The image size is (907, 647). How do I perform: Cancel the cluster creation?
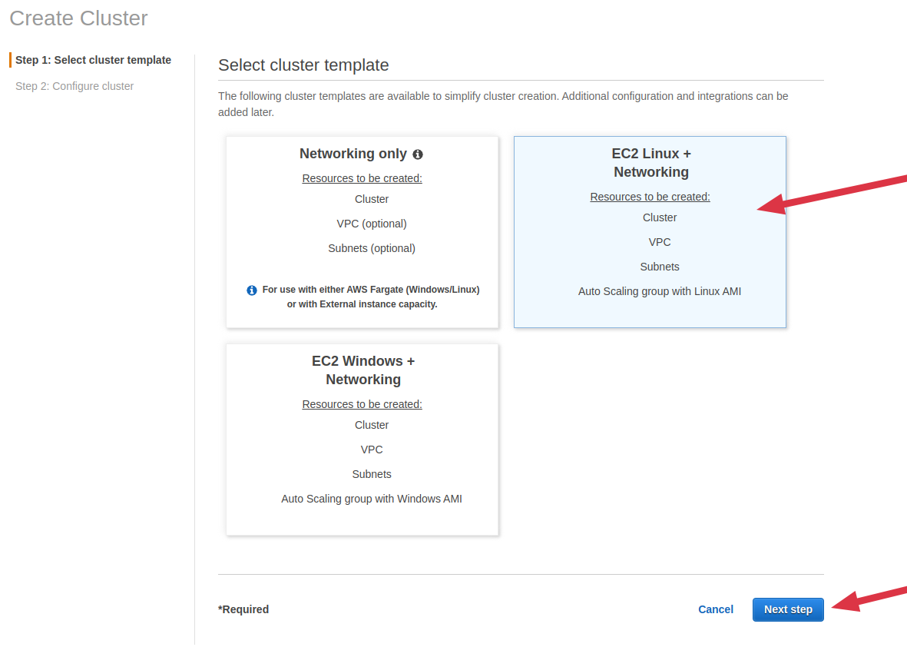point(715,609)
